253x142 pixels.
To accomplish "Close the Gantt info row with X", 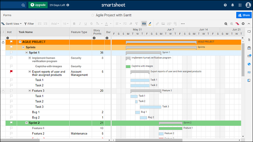I will pos(243,38).
